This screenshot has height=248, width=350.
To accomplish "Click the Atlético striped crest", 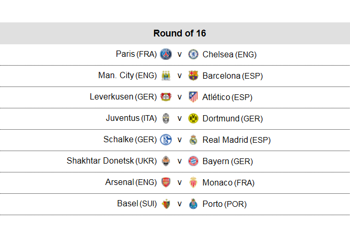I will [193, 97].
